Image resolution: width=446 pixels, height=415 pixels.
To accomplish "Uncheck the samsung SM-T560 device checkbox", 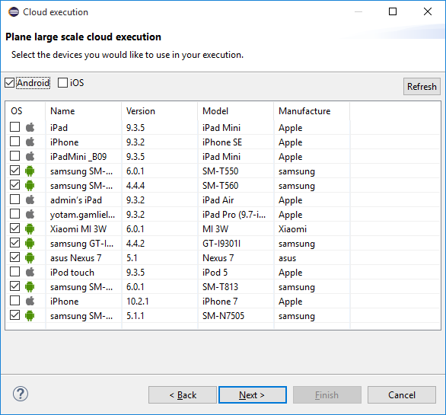I will point(14,185).
